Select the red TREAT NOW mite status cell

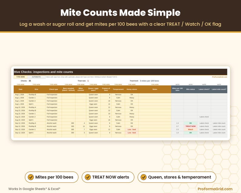click(191, 126)
